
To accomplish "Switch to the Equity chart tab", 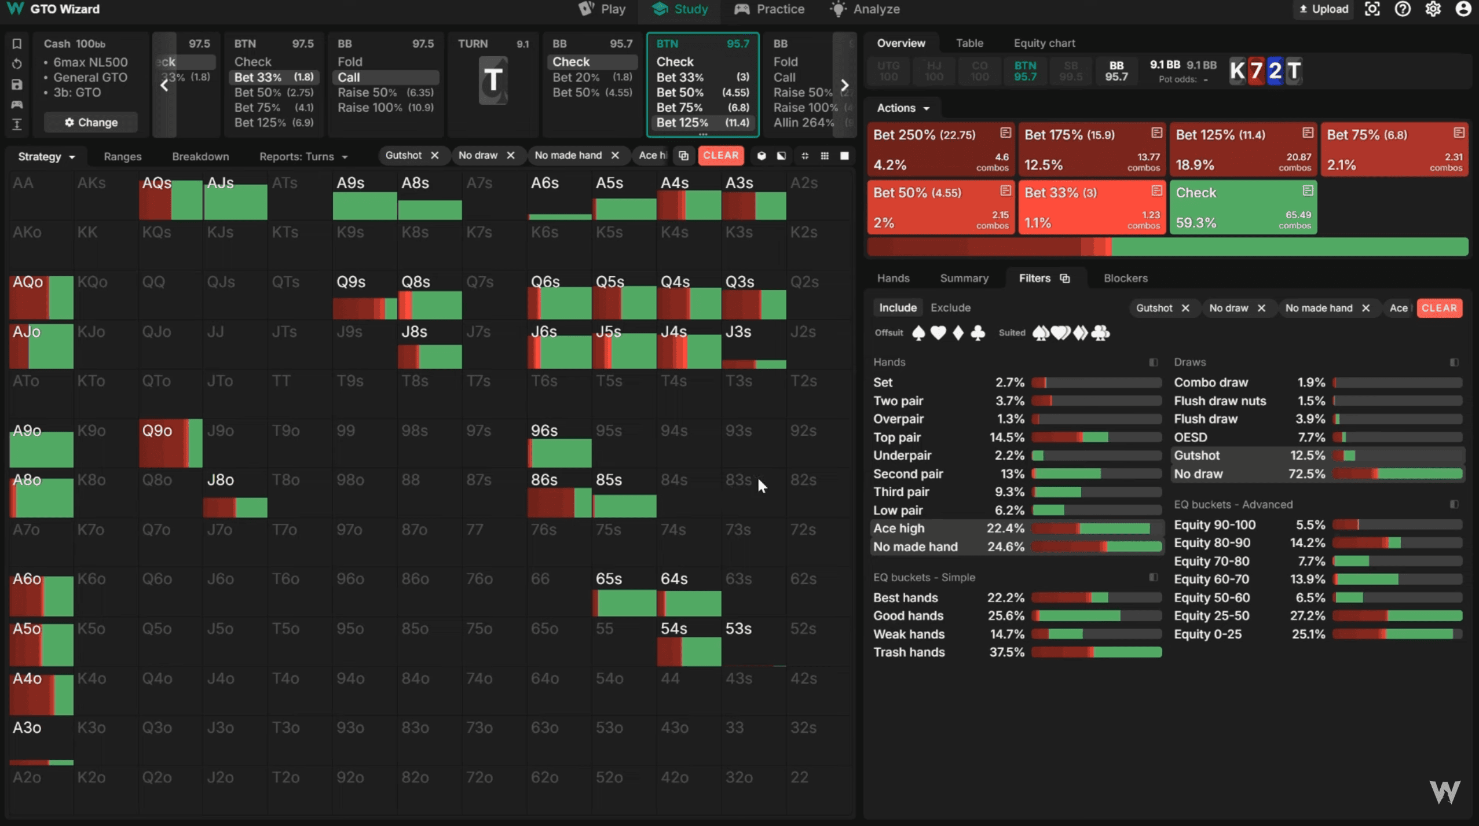I will pos(1044,43).
